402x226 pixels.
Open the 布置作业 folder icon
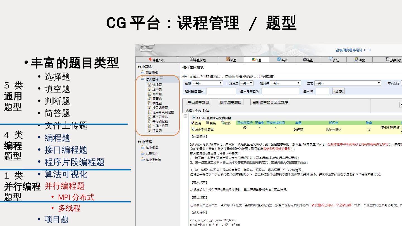[143, 153]
